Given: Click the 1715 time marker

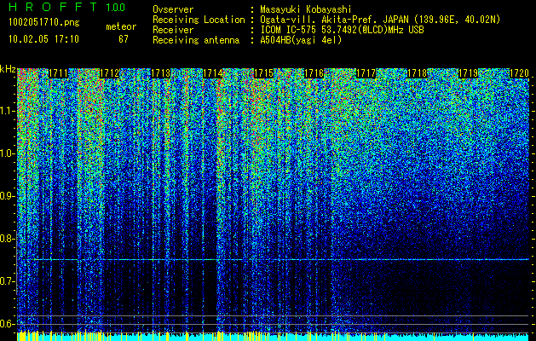Looking at the screenshot, I should point(263,73).
